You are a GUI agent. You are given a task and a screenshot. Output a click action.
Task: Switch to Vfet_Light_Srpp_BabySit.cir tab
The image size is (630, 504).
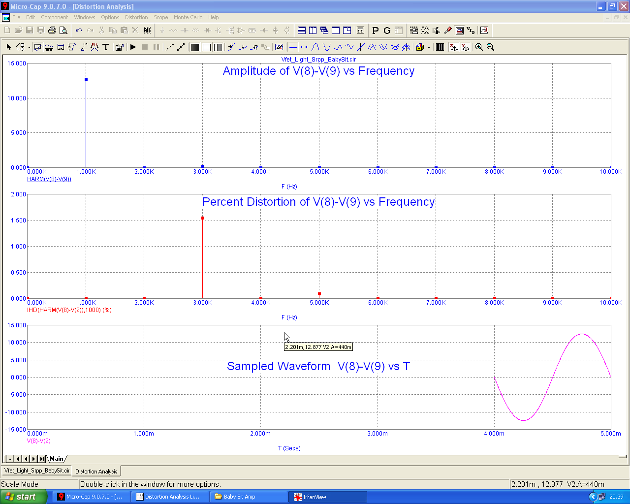tap(37, 471)
